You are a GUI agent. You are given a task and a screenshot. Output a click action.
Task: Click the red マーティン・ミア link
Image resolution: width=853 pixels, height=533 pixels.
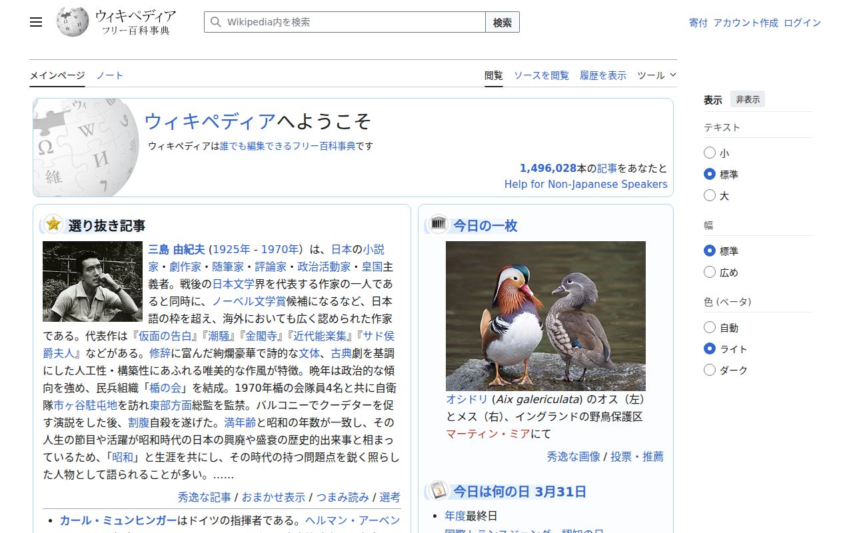point(488,434)
